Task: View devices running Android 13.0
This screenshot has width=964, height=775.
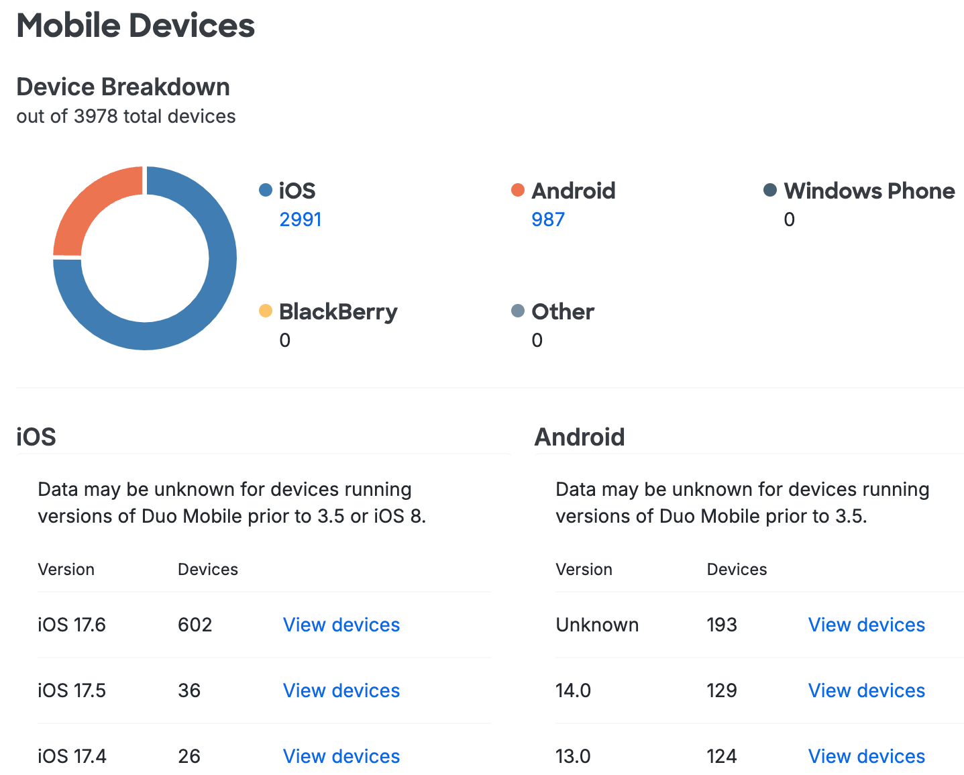Action: coord(866,756)
